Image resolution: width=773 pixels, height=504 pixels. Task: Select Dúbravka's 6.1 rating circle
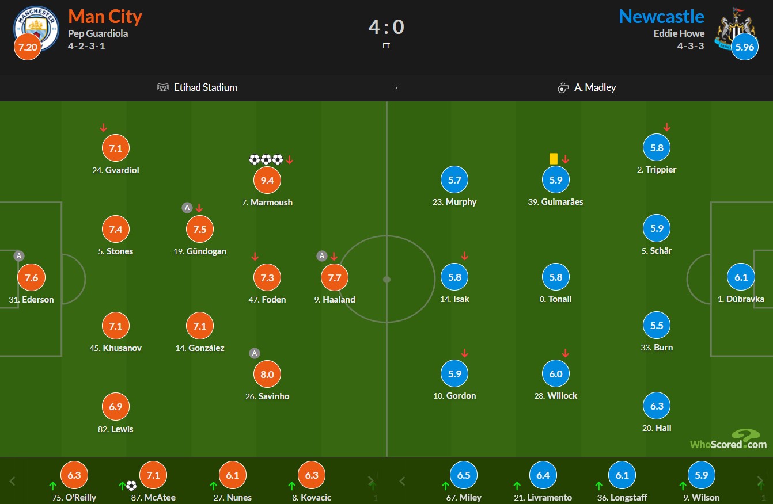click(x=741, y=277)
